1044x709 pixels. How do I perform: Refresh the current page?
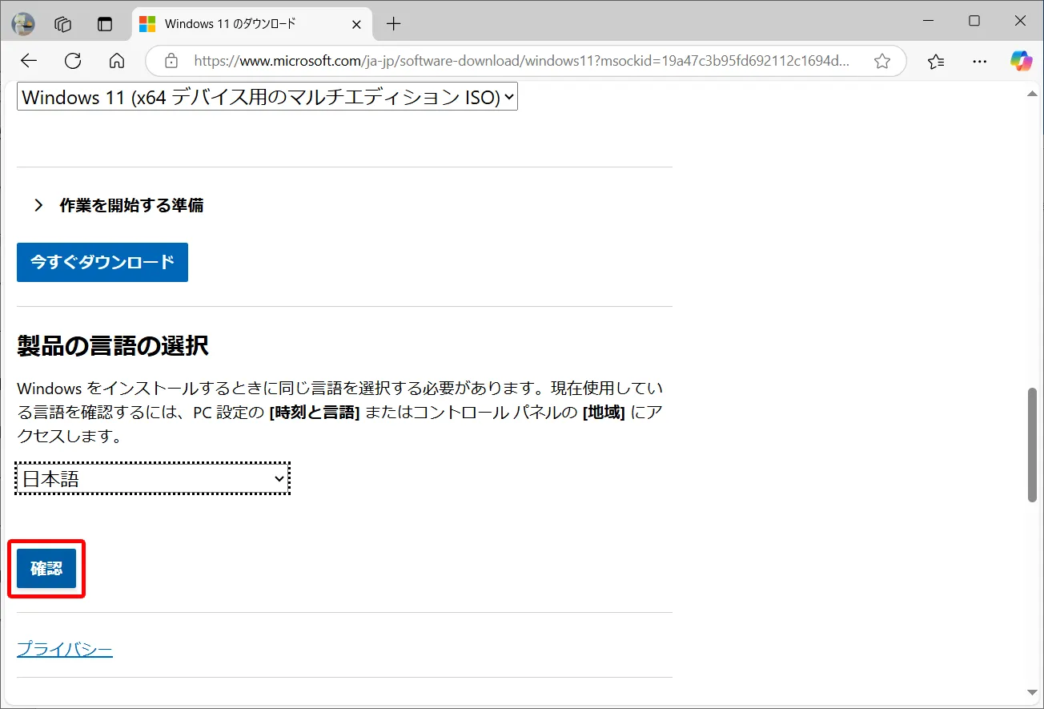[x=73, y=61]
